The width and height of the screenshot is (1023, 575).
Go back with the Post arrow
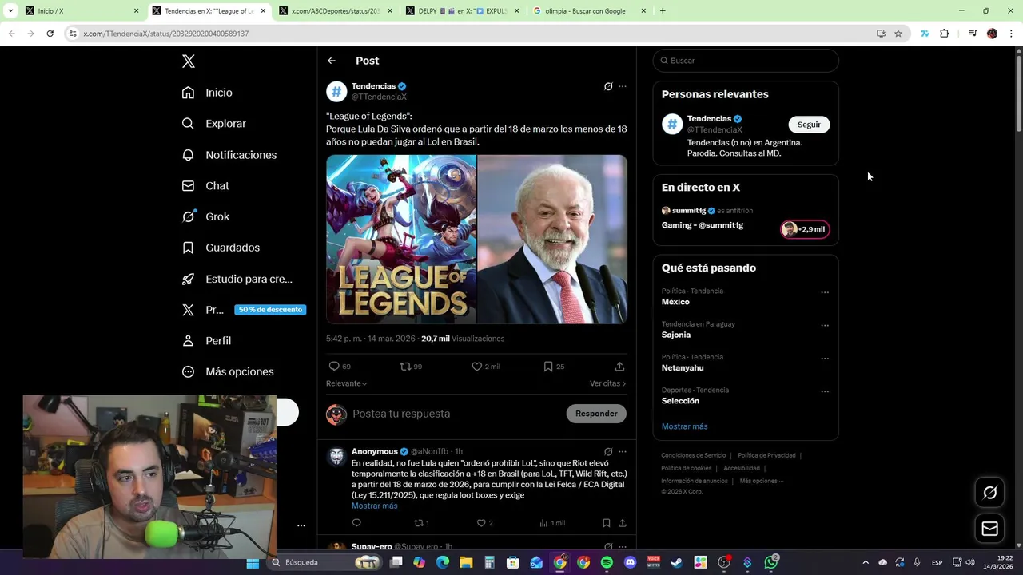[332, 61]
